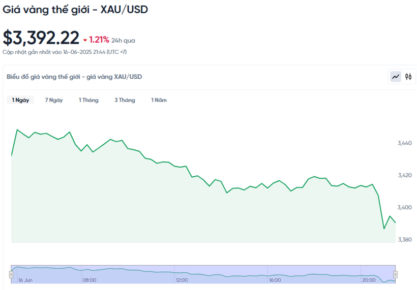Click the chart title 'Biểu đồ giá vàng thế giới'
The image size is (417, 290).
[x=74, y=77]
